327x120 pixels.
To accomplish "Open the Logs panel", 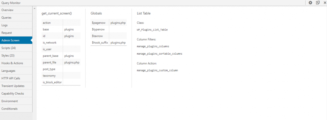I will [x=16, y=25].
